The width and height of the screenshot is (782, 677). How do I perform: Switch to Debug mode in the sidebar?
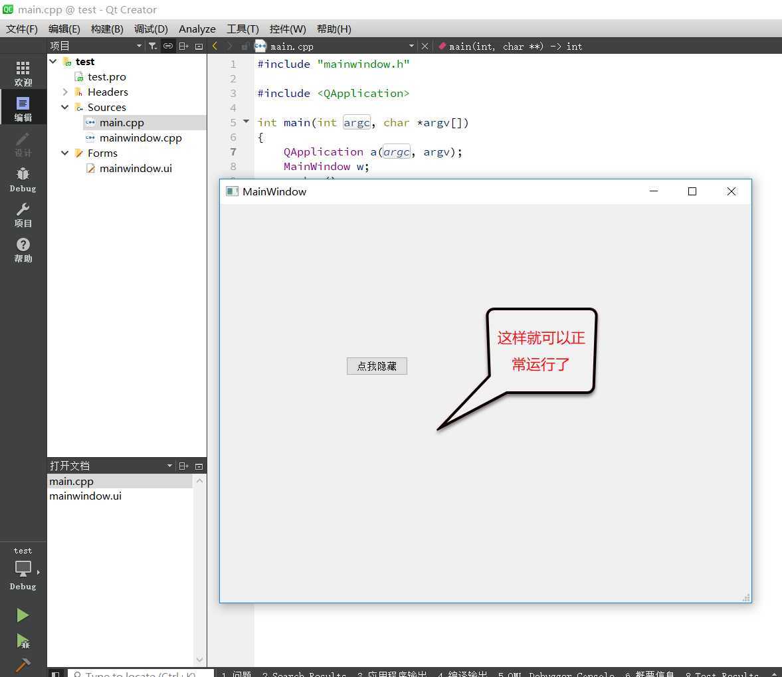tap(23, 179)
